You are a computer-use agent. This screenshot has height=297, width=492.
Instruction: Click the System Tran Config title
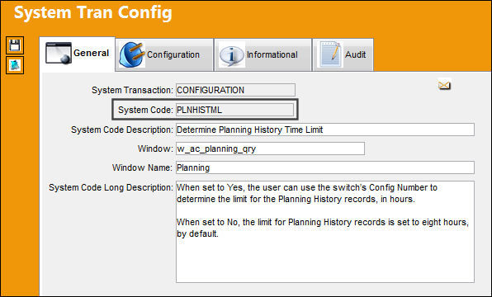pos(93,13)
